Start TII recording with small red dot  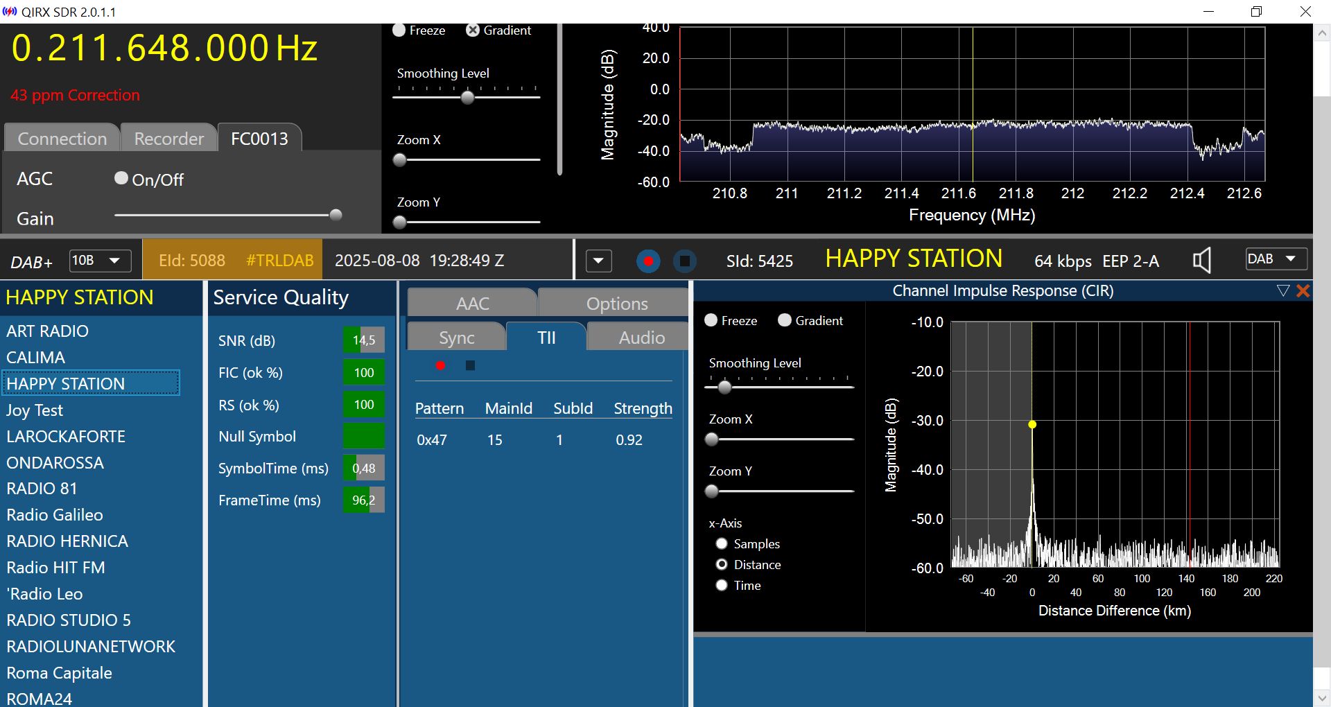(440, 365)
